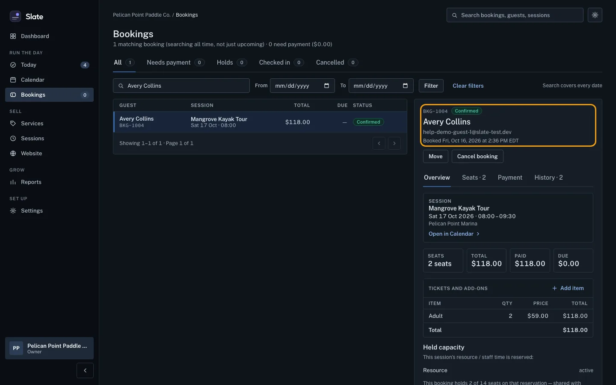
Task: Switch to the Checked in tab
Action: pyautogui.click(x=281, y=62)
